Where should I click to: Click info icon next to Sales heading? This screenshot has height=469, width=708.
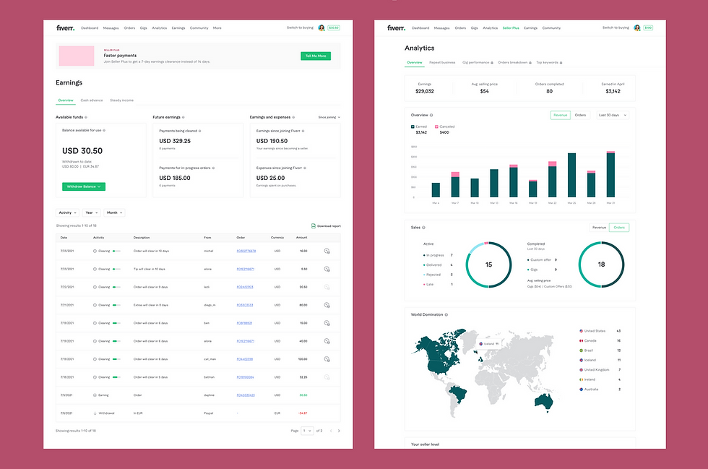[x=423, y=228]
